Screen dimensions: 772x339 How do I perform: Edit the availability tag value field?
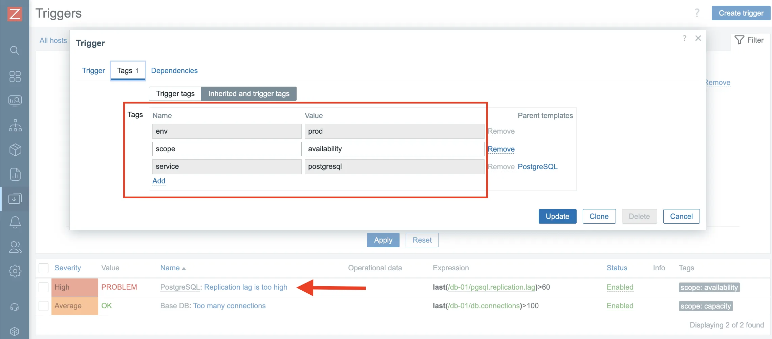pyautogui.click(x=394, y=149)
